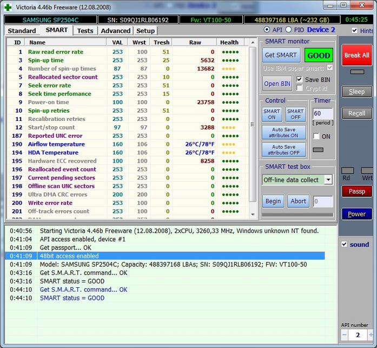Select the PIO access radio button
The image size is (377, 348).
(x=288, y=30)
